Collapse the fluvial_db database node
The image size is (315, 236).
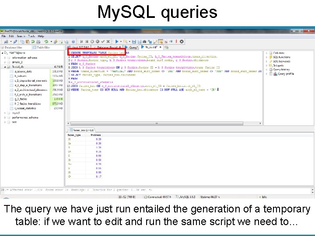(5, 67)
